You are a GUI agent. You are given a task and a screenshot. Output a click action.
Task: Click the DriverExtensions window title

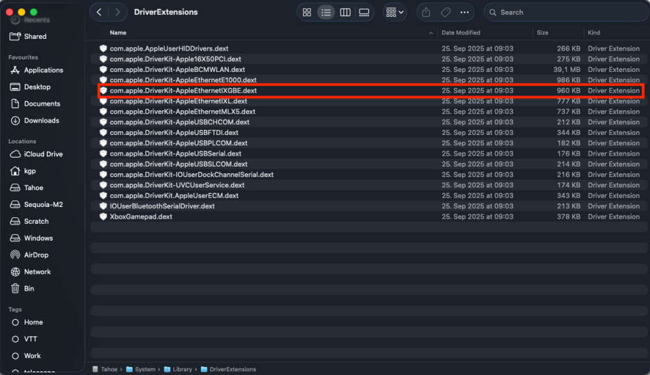point(166,12)
